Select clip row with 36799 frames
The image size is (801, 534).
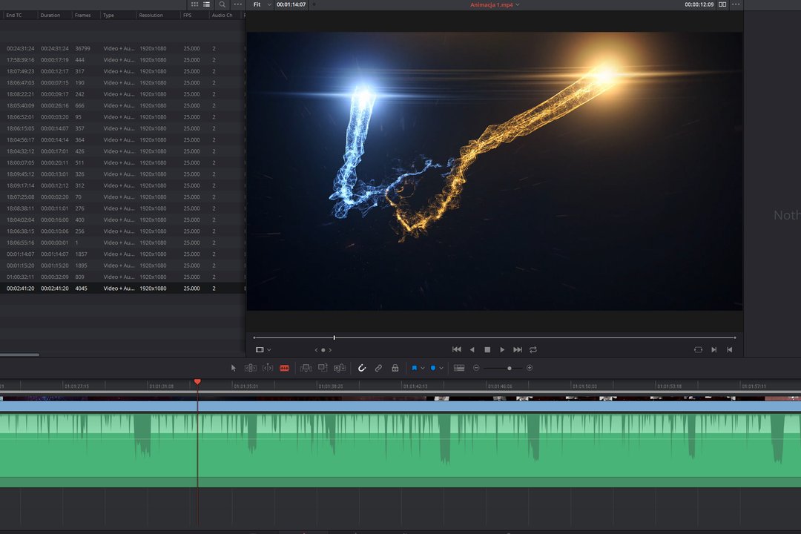[122, 48]
